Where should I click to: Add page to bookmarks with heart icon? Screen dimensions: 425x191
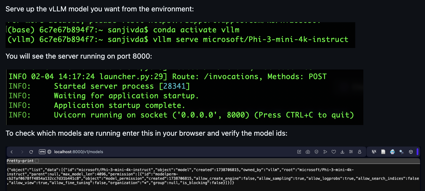334,152
